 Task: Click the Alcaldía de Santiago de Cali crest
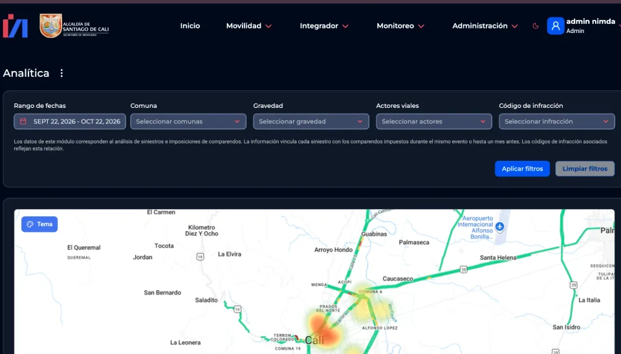click(x=50, y=26)
